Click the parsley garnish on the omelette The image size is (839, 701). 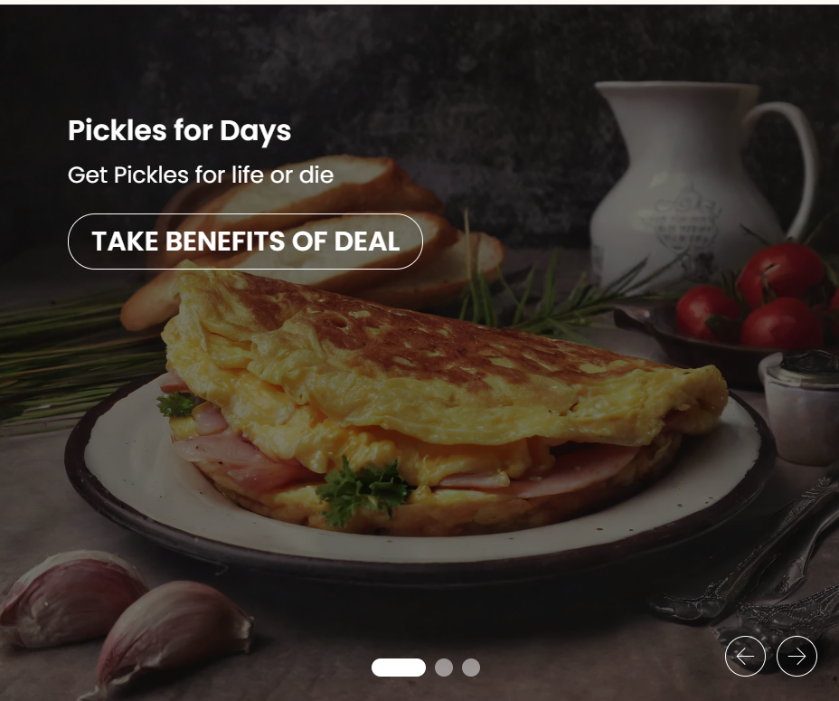pyautogui.click(x=363, y=490)
